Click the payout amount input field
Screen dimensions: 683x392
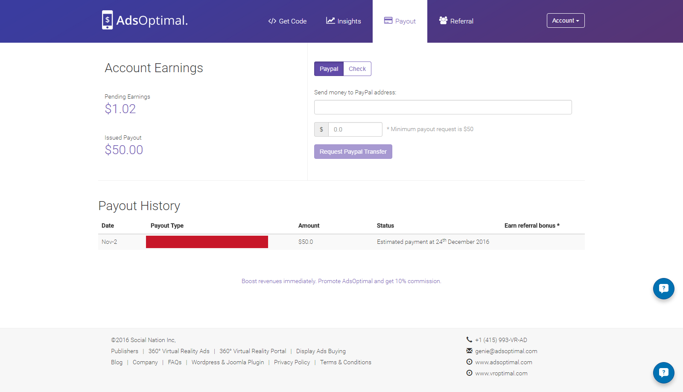coord(355,129)
